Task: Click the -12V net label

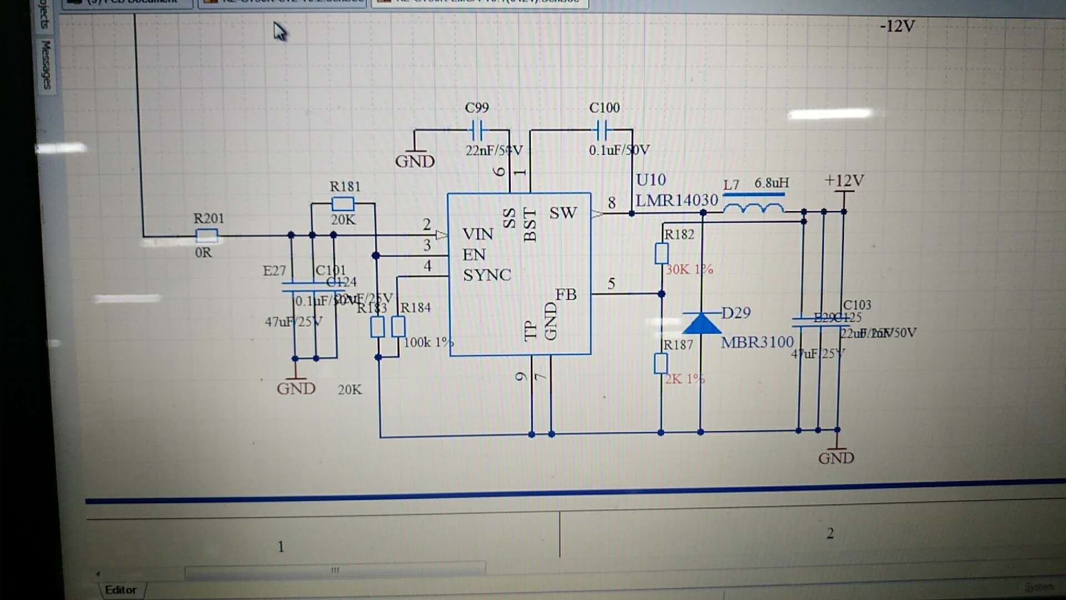Action: pyautogui.click(x=897, y=26)
